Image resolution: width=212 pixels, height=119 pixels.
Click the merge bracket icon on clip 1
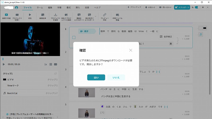click(178, 41)
